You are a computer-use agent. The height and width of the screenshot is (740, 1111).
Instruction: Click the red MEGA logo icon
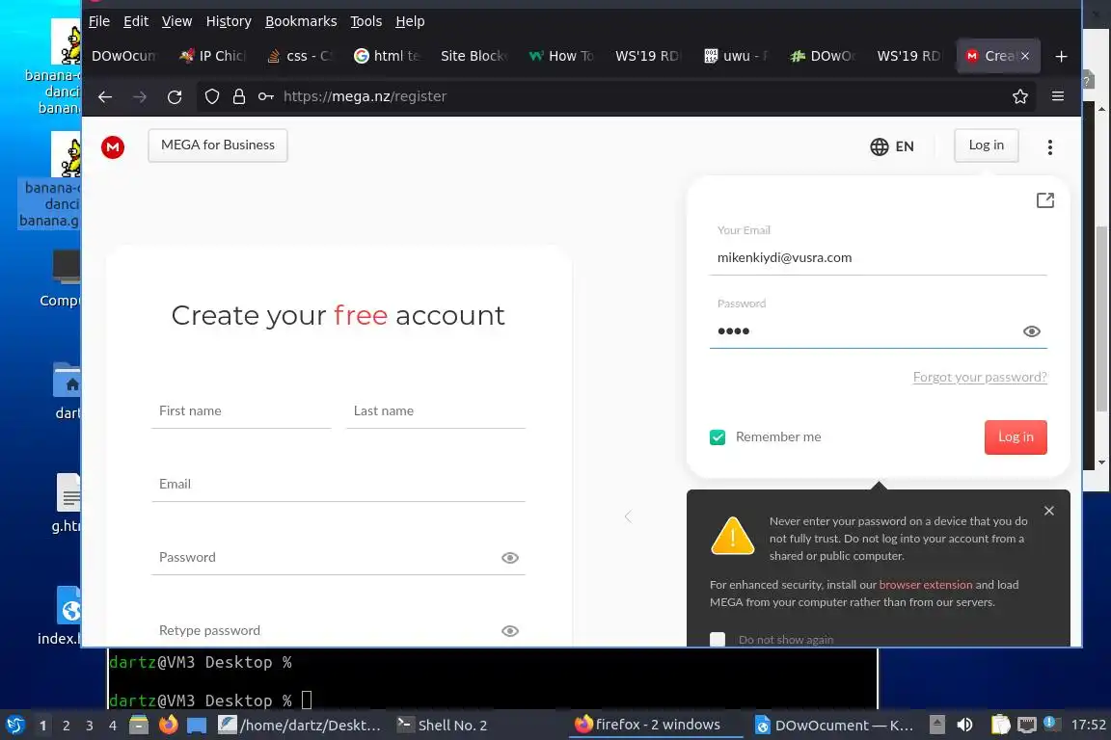click(113, 146)
